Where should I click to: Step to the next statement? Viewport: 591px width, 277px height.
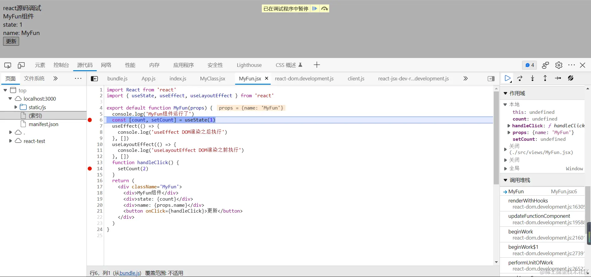558,78
